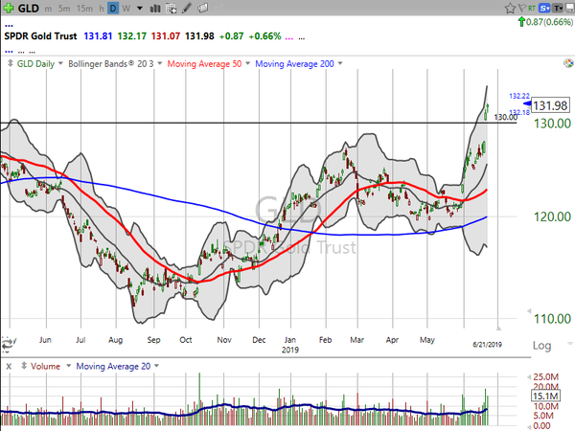This screenshot has height=431, width=575.
Task: Click the green plus add symbol icon
Action: click(8, 8)
